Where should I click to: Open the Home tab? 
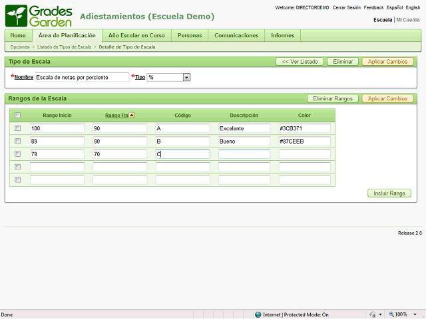pyautogui.click(x=18, y=35)
